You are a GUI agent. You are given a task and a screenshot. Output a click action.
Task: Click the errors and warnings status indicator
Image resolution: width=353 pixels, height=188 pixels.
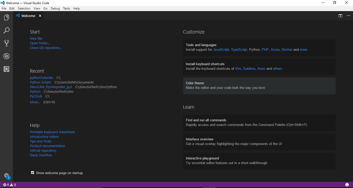tap(10, 185)
